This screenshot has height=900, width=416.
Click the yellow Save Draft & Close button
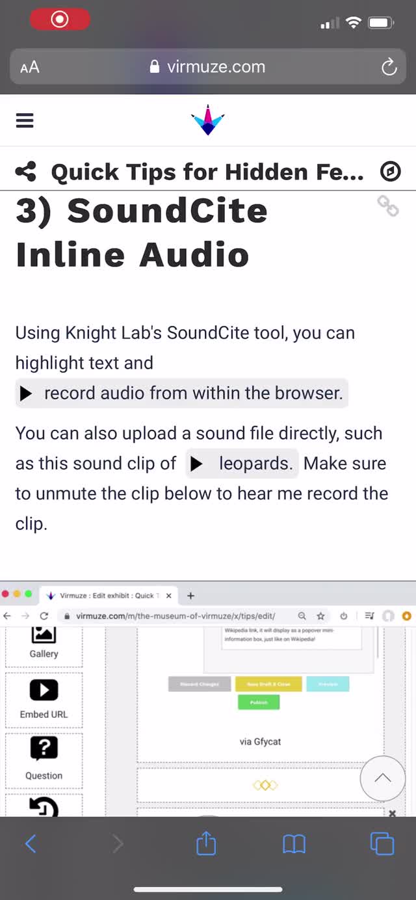[x=268, y=683]
